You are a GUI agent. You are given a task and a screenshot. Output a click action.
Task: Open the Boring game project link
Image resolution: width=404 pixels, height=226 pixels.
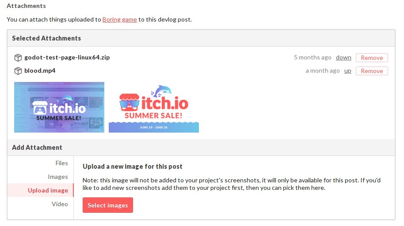point(119,19)
